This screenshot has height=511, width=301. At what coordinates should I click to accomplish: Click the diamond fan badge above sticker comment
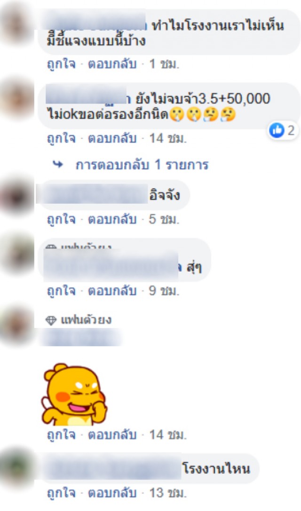[x=51, y=320]
